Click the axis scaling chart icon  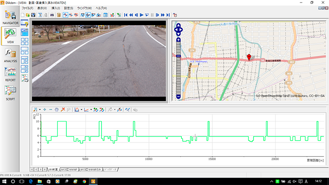click(x=86, y=110)
